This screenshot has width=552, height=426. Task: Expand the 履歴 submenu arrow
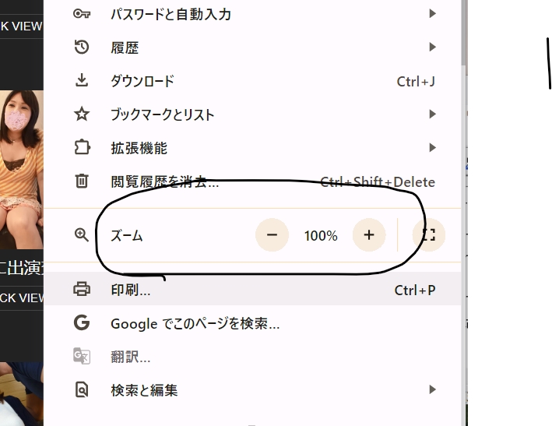click(x=433, y=48)
